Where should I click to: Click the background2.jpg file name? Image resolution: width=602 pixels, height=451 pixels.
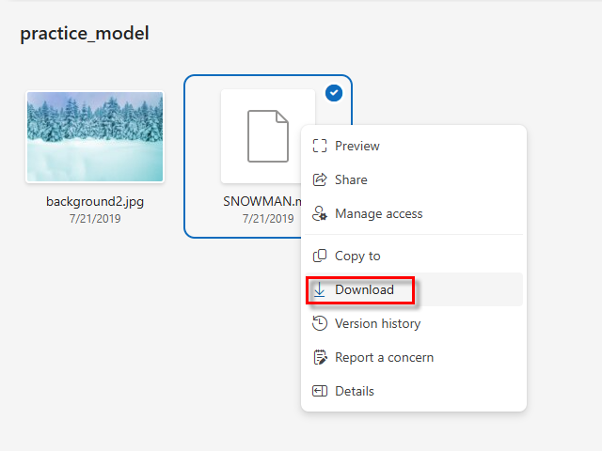pyautogui.click(x=95, y=201)
